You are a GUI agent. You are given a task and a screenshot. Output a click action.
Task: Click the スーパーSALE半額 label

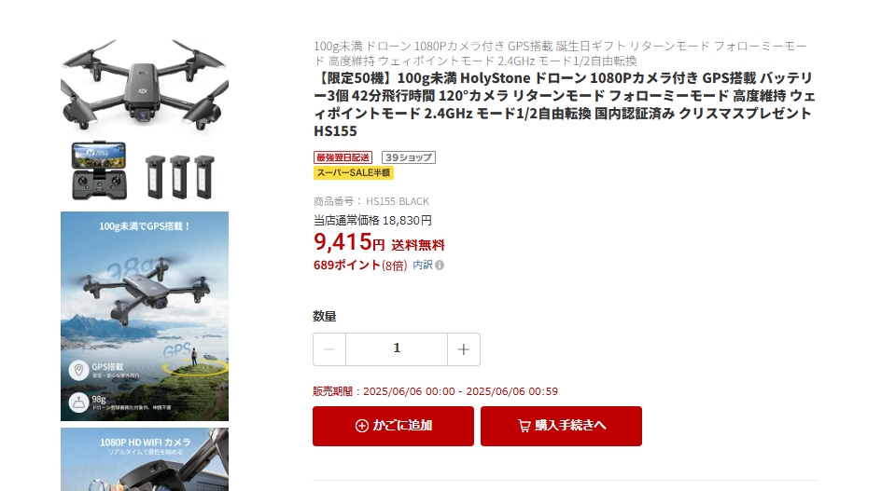pos(354,173)
